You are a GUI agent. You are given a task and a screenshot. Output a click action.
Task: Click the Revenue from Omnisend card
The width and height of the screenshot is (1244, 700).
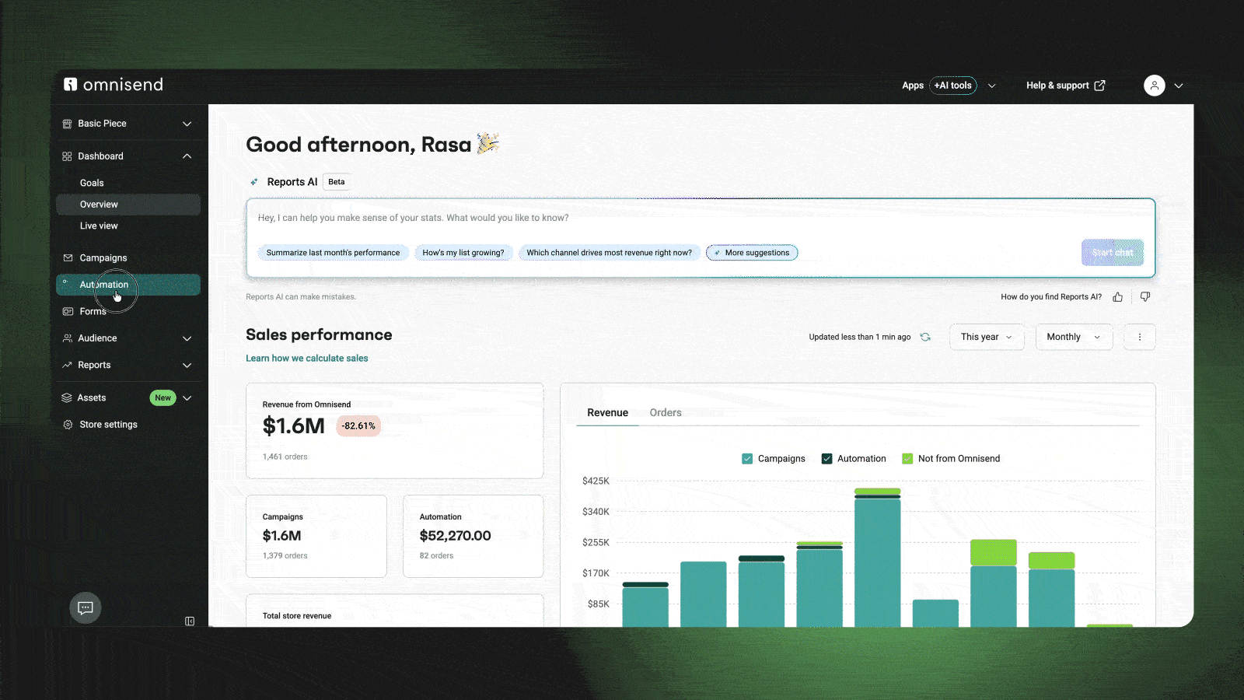[x=395, y=431]
